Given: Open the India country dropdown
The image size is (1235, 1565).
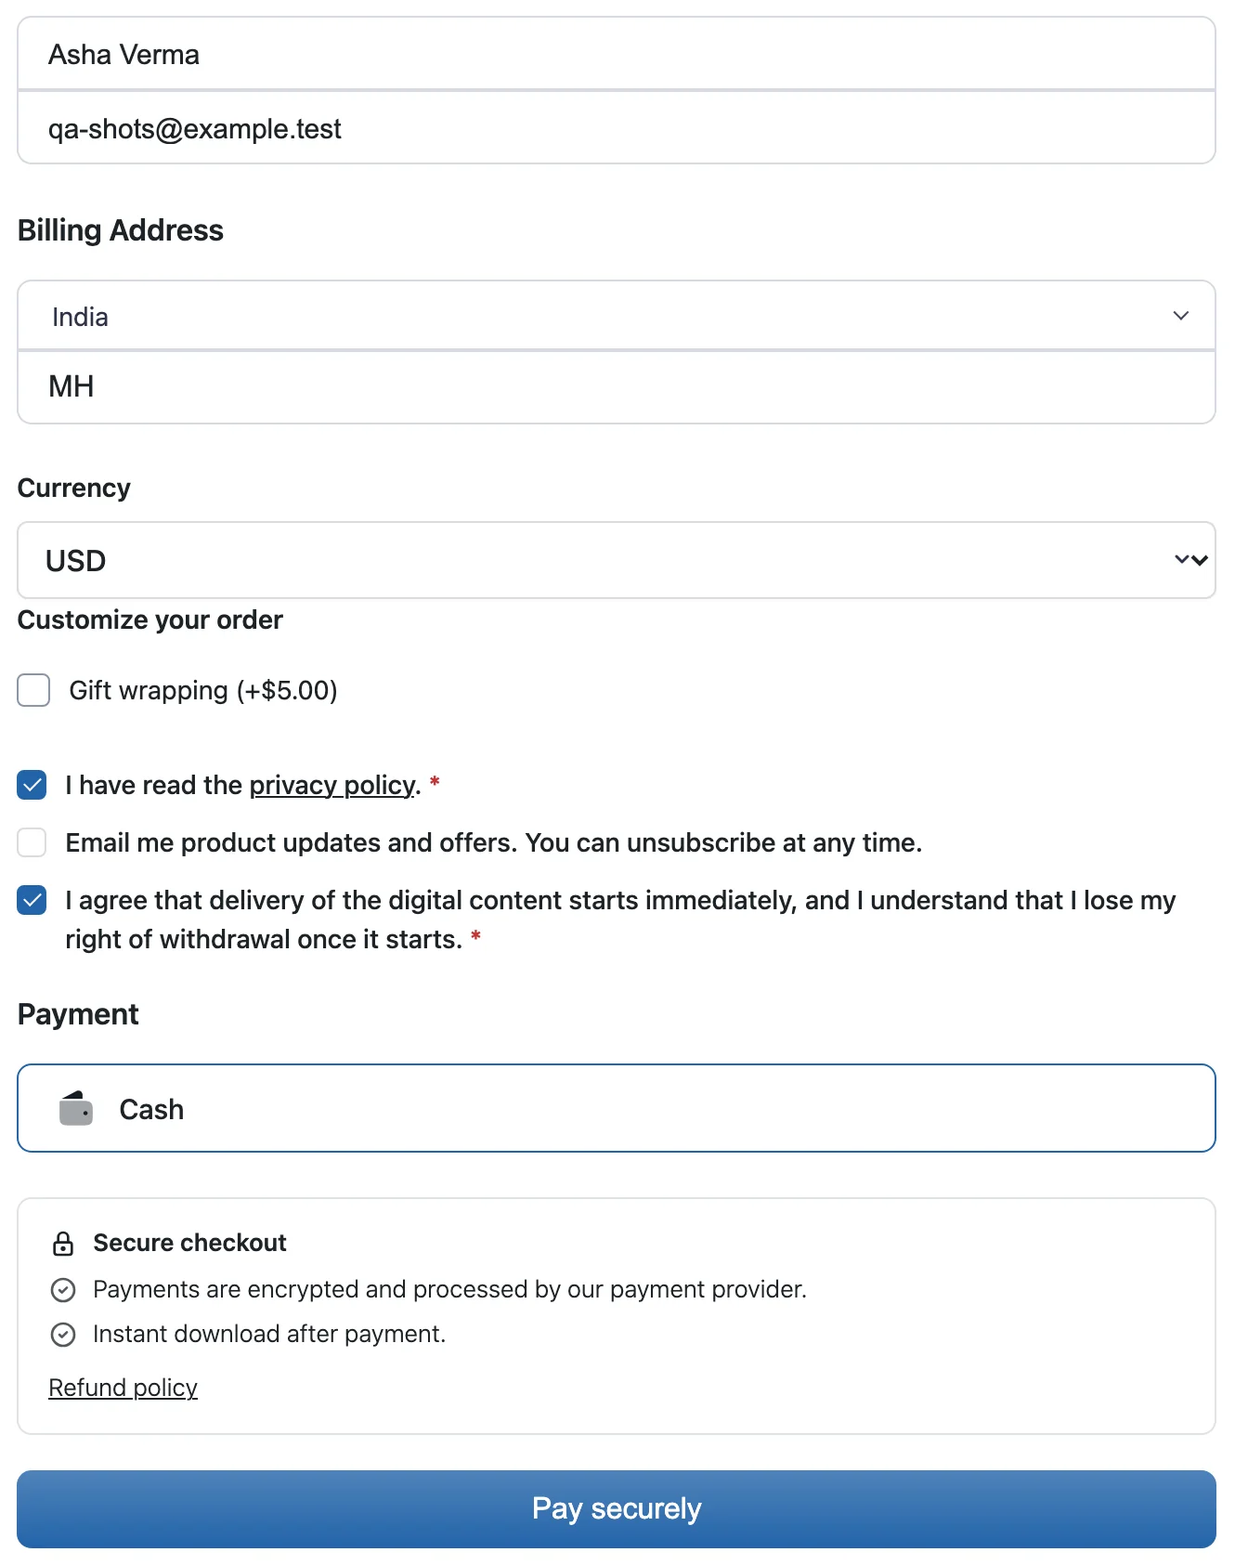Looking at the screenshot, I should click(617, 316).
